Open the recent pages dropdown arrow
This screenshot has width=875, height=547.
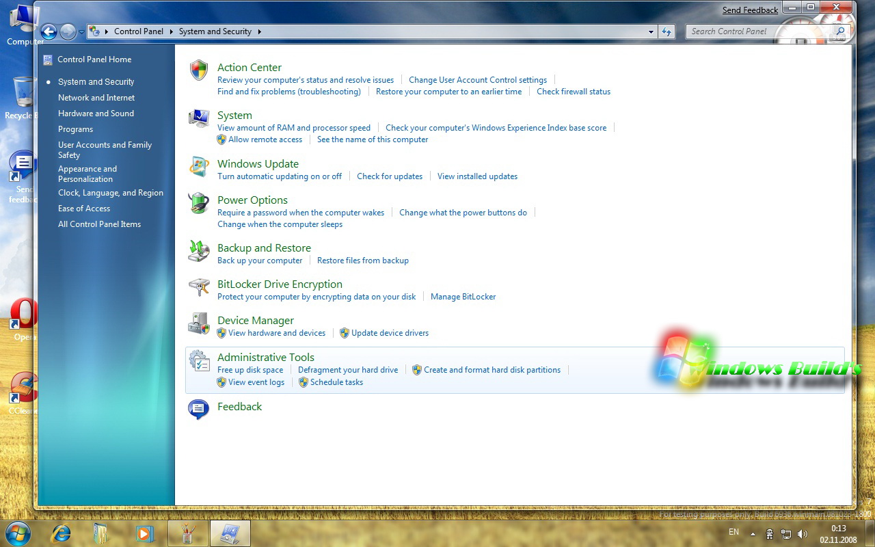81,31
